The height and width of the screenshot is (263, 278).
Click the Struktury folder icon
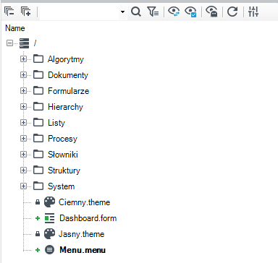38,170
